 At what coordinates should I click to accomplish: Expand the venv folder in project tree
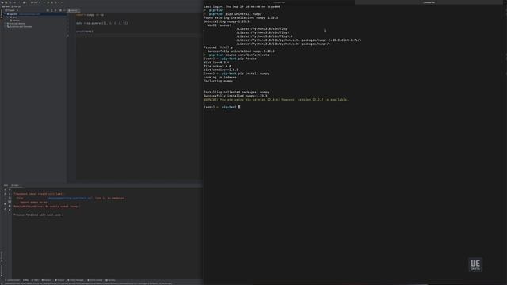pyautogui.click(x=9, y=17)
